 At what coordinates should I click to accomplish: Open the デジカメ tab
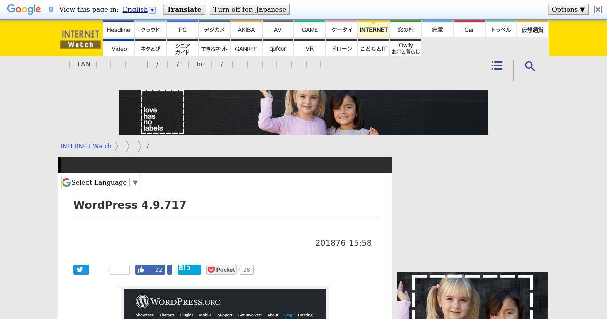coord(214,29)
